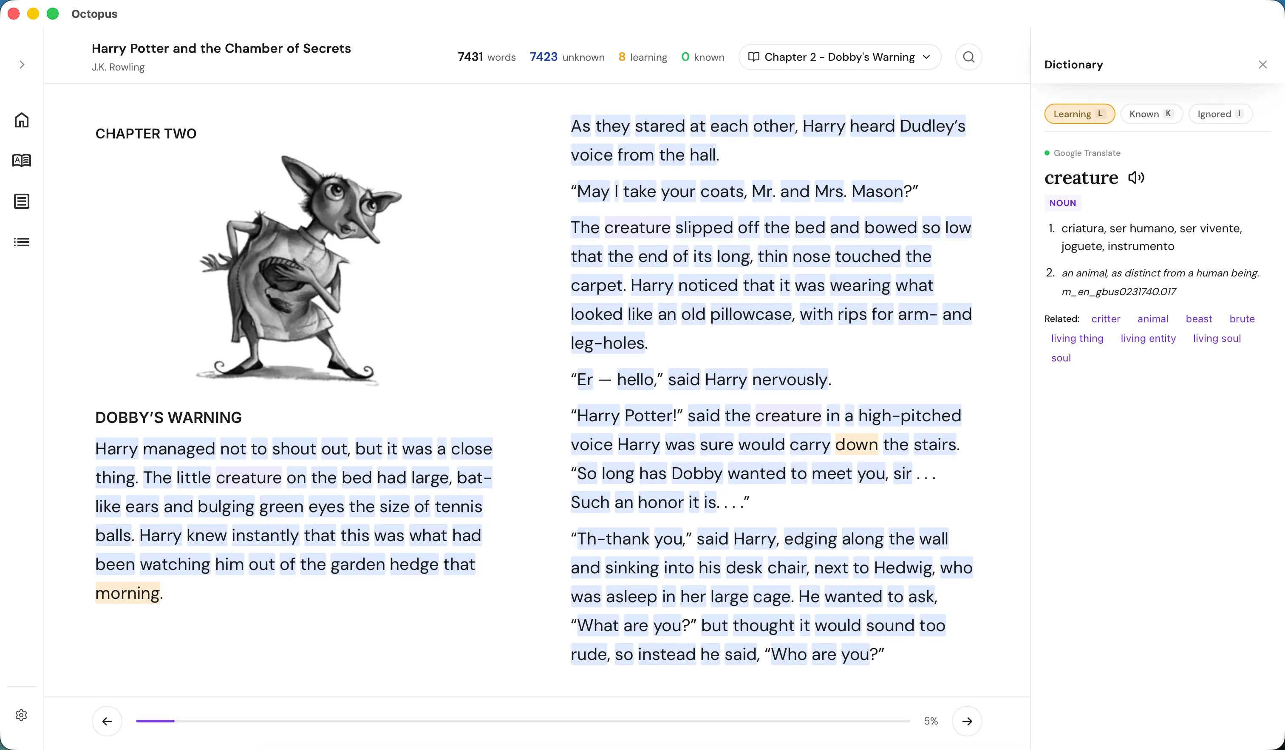Click the search magnifier icon

pos(968,57)
